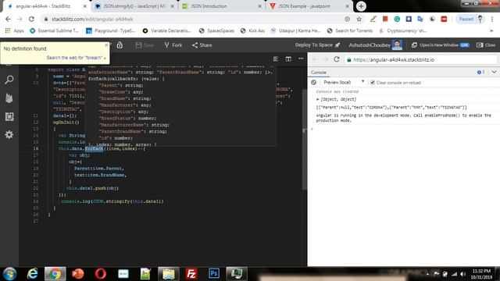Expand the [Object, Object] console entry

(x=318, y=99)
